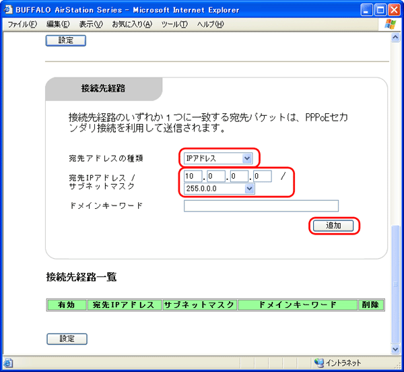Screen dimensions: 404x372
Task: Click the status bar page icon
Action: (8, 363)
